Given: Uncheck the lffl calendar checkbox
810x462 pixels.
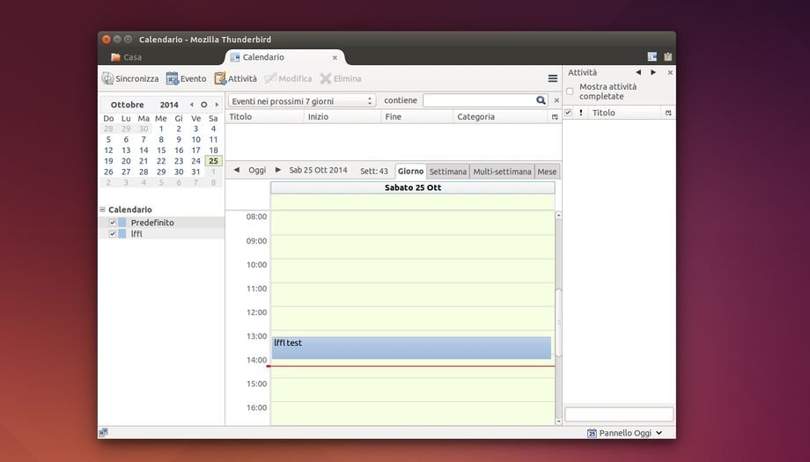Looking at the screenshot, I should point(113,234).
